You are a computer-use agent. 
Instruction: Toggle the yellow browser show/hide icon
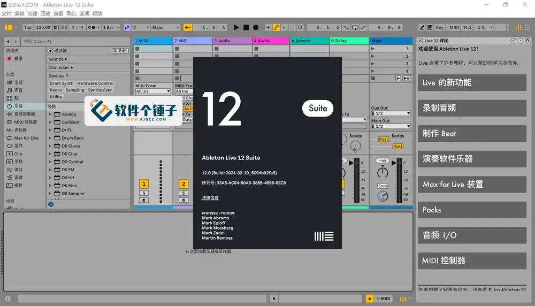(x=9, y=27)
